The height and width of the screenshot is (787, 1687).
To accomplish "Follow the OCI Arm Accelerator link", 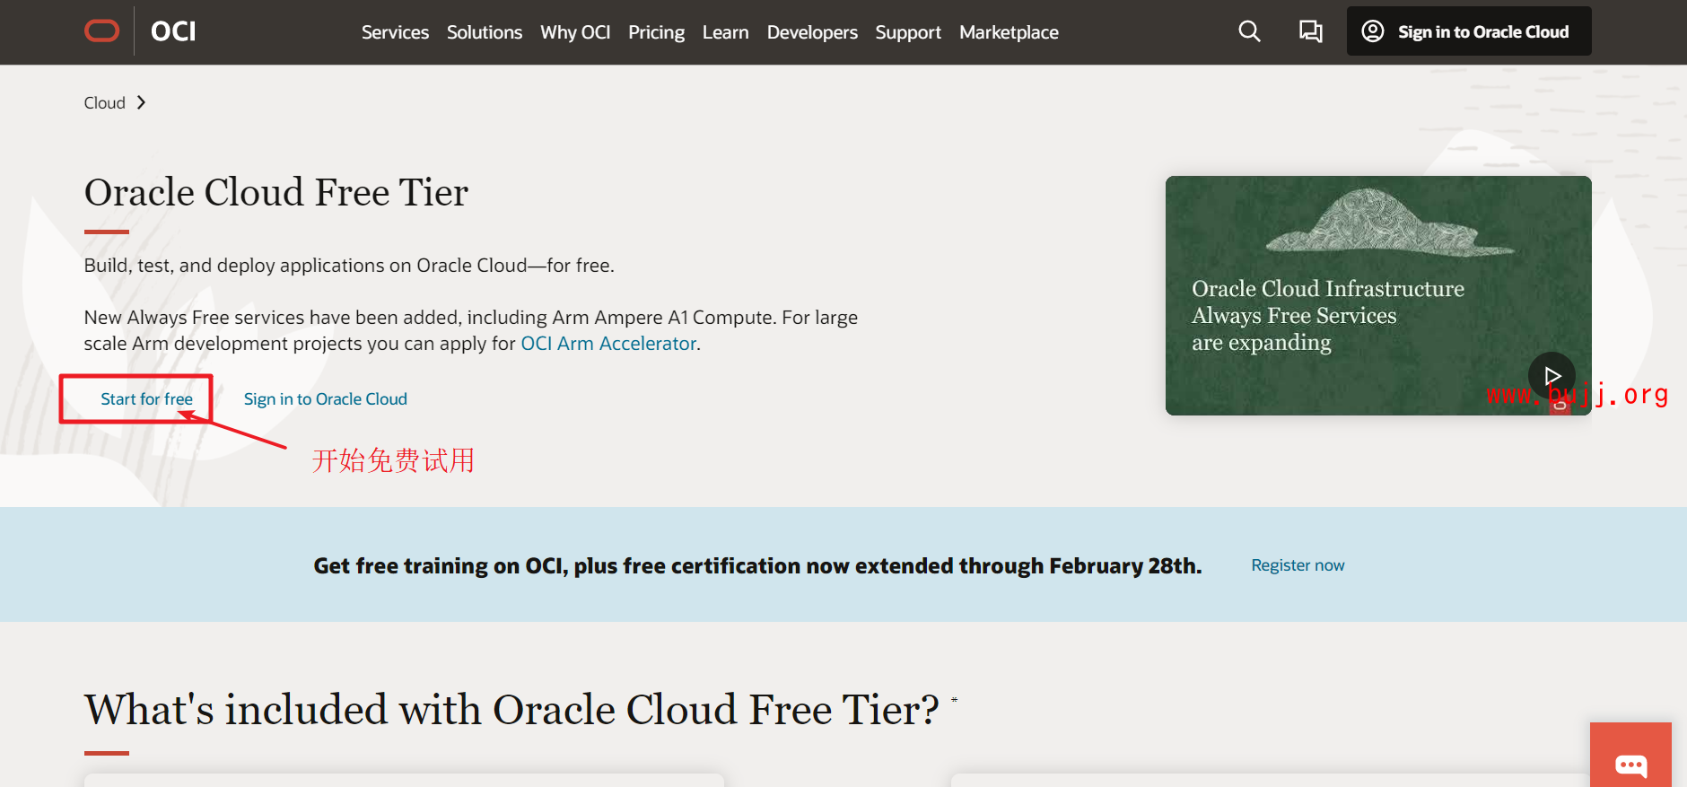I will click(608, 344).
